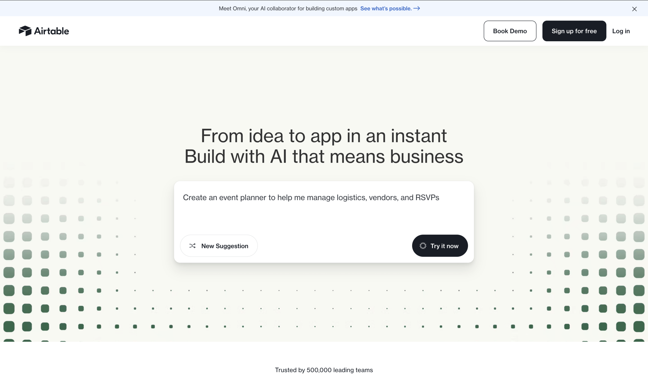The image size is (648, 374).
Task: Dismiss the Omni announcement banner
Action: pos(634,9)
